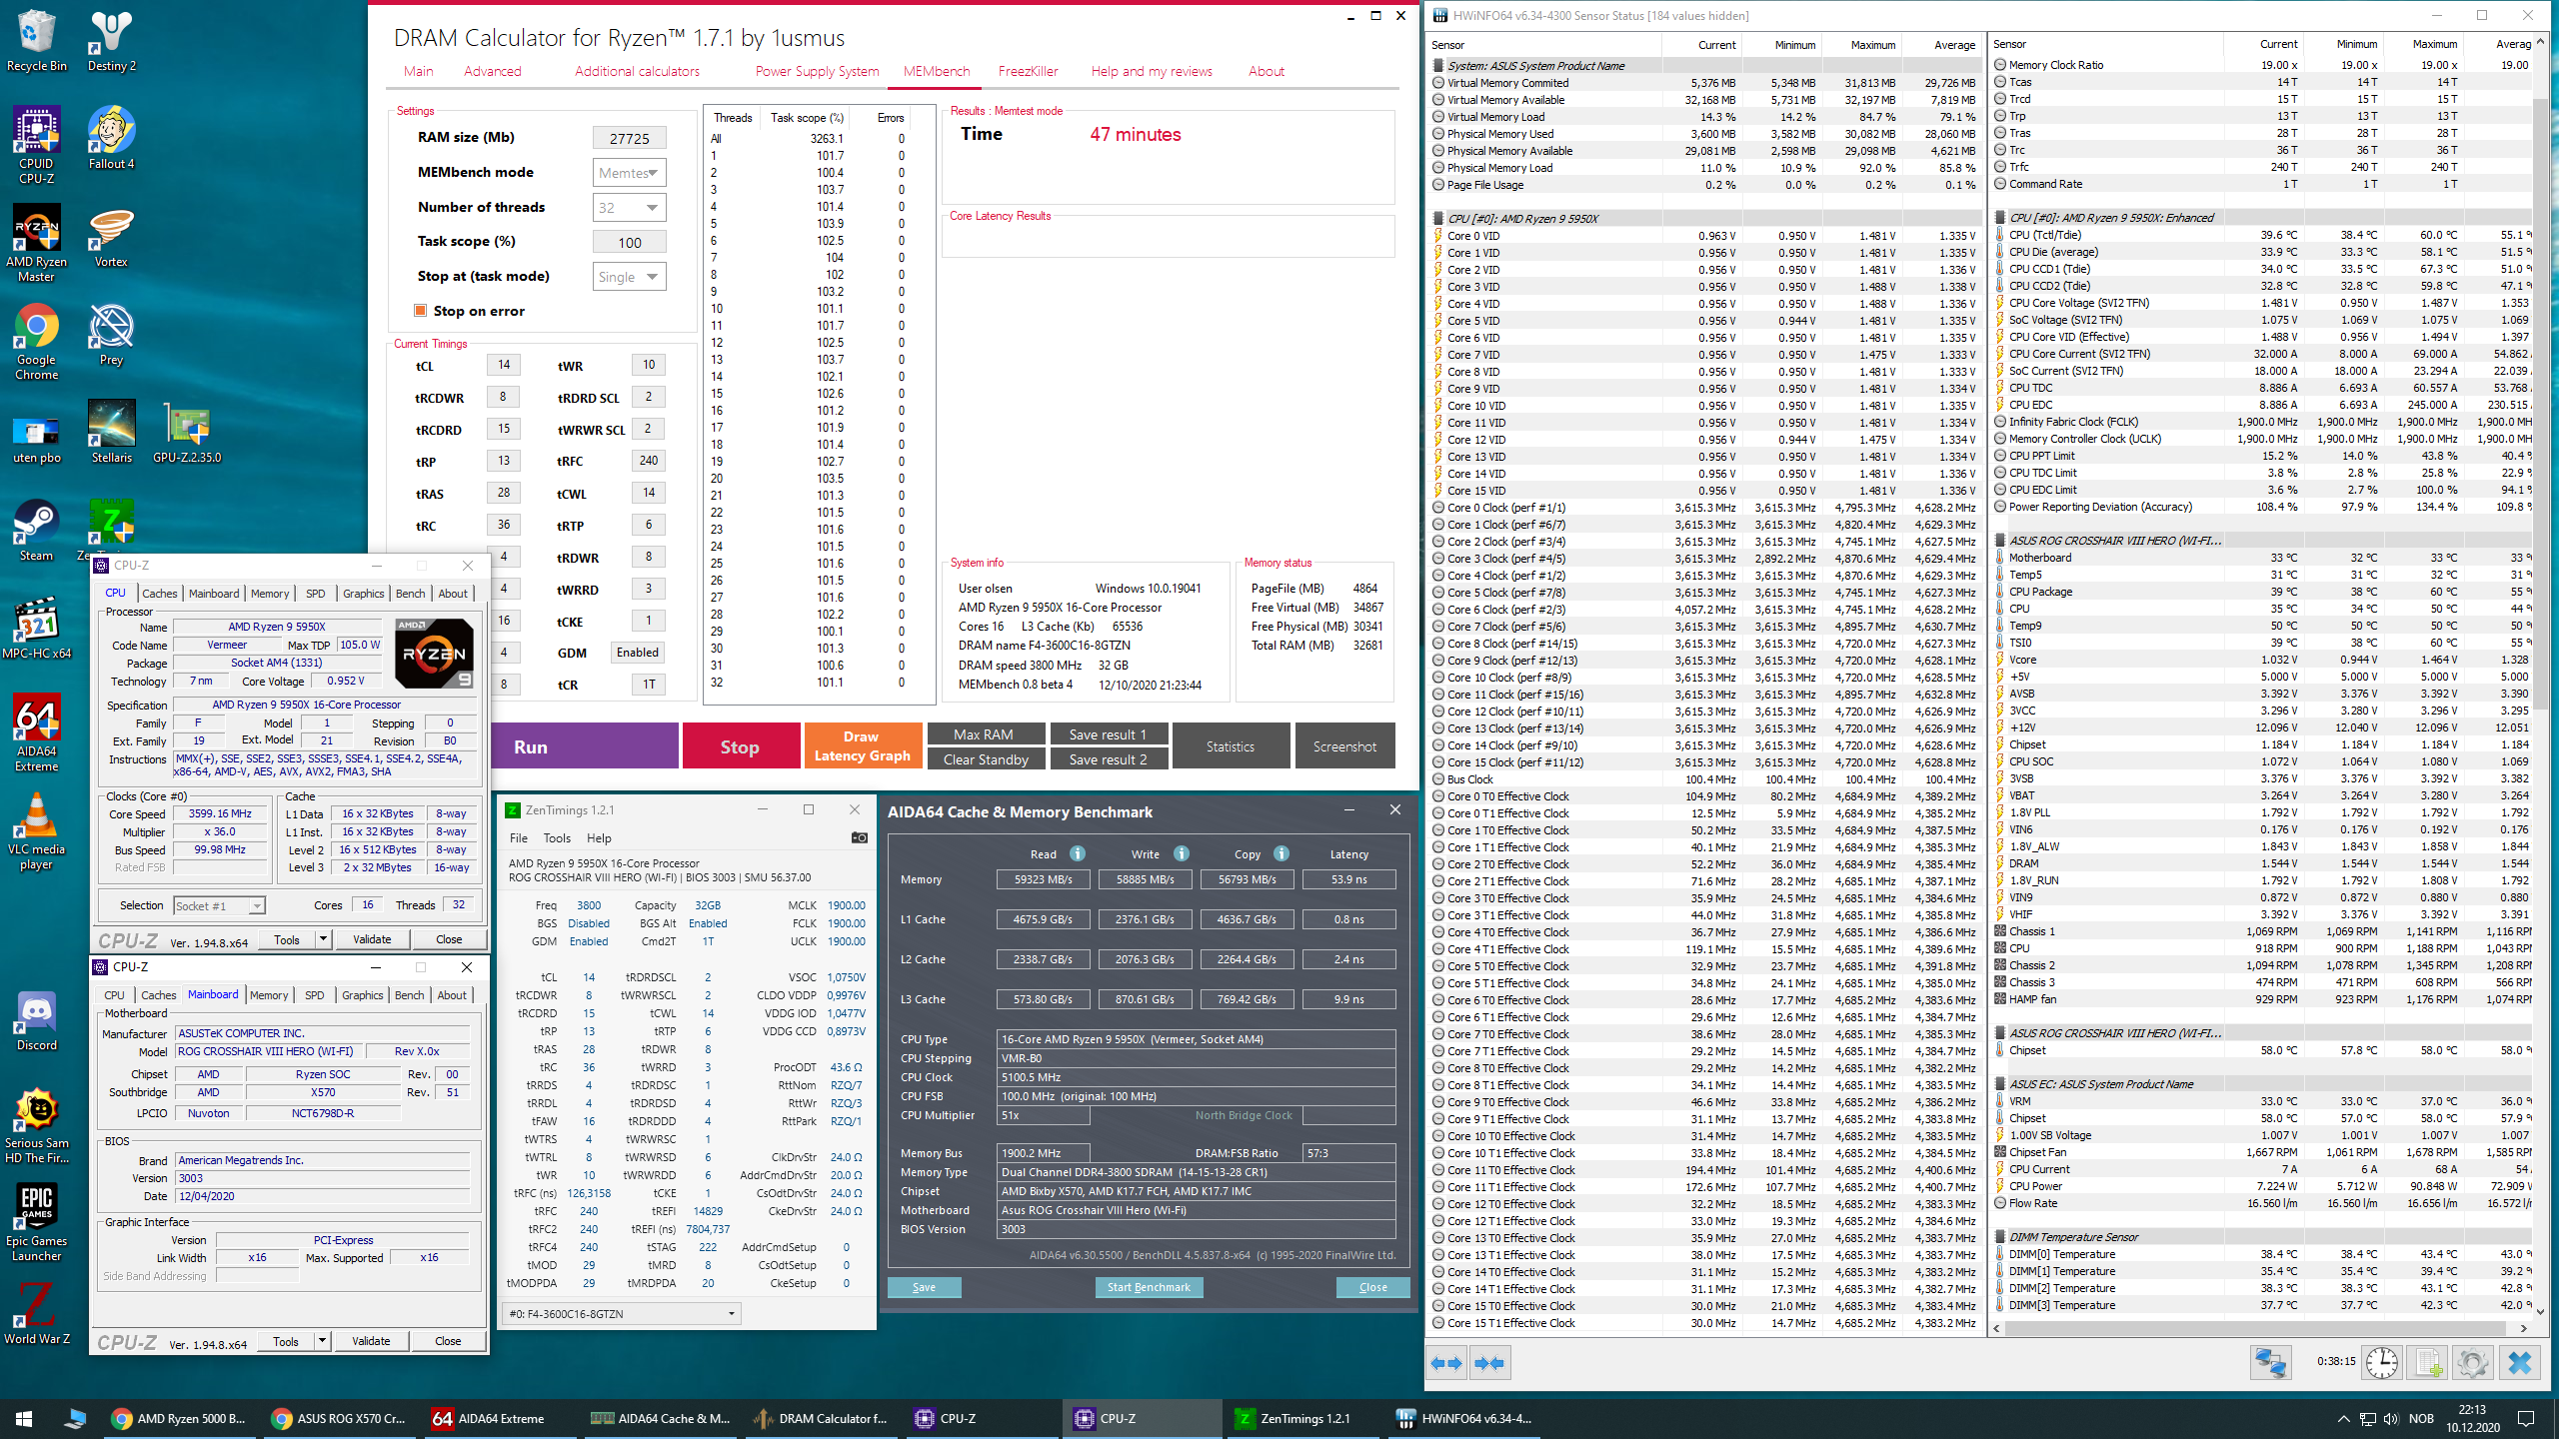Click Read info icon in AIDA64 benchmark

(1078, 853)
